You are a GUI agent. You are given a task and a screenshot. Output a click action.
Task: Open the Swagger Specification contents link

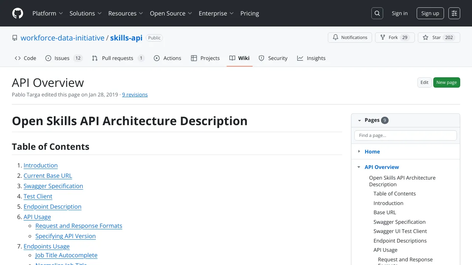coord(53,186)
